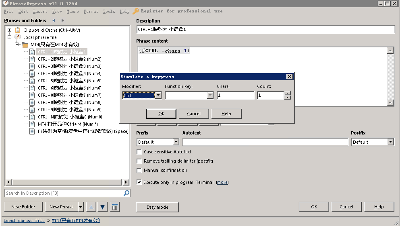Click the New Folder button

[x=23, y=207]
